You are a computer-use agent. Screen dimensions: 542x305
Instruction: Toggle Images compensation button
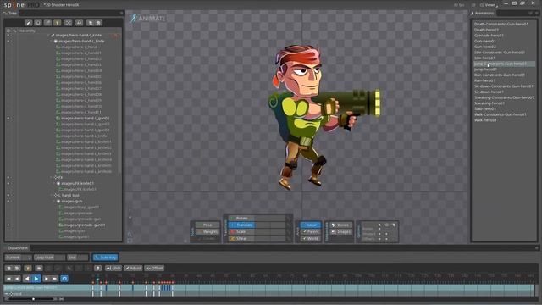click(340, 232)
